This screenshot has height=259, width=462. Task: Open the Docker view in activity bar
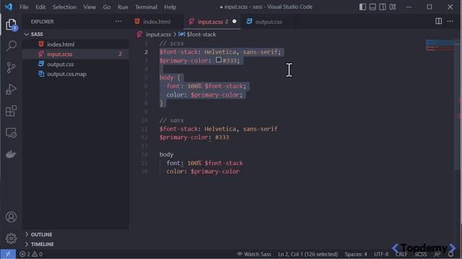click(x=12, y=154)
